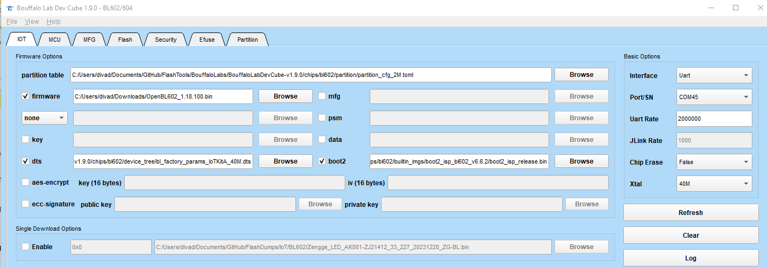Click the partition table path field
767x267 pixels.
point(311,75)
